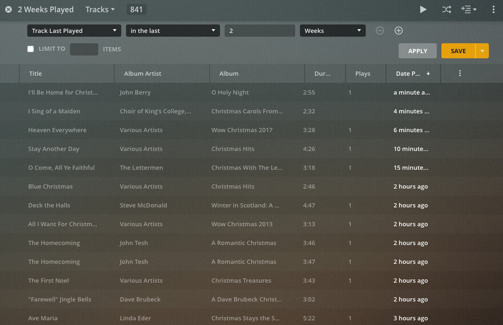
Task: Remove filter rule with the minus icon
Action: click(380, 30)
